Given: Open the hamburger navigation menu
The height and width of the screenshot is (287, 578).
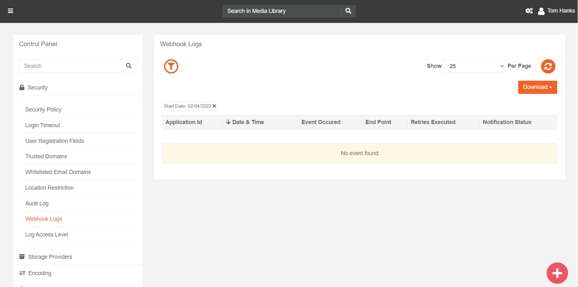Looking at the screenshot, I should [x=10, y=11].
